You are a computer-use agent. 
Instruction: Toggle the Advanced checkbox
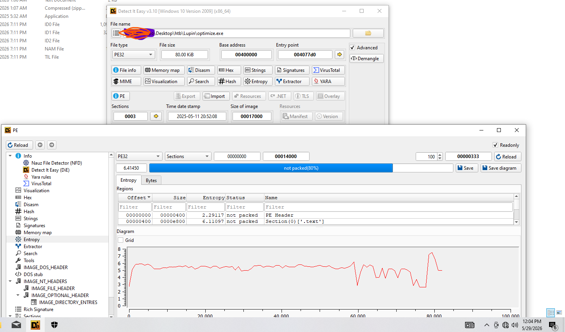click(352, 48)
